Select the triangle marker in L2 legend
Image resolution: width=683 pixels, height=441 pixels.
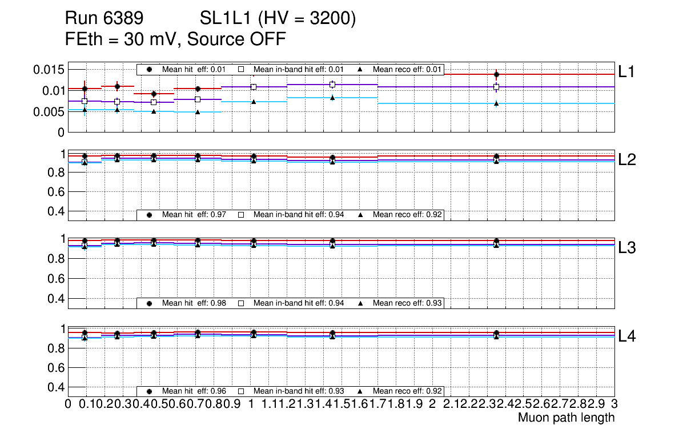(360, 215)
